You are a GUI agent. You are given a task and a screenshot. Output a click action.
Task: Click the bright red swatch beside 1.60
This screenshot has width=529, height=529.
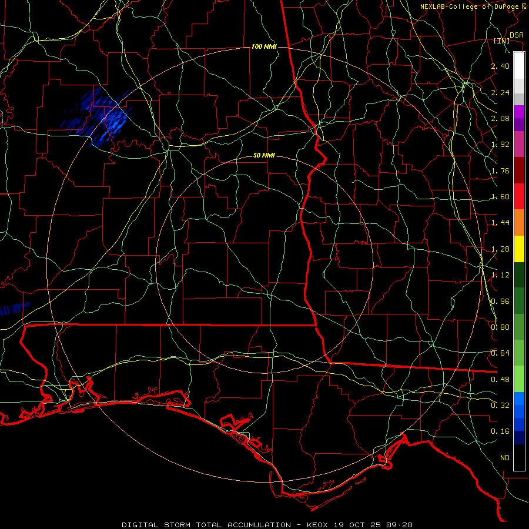[x=519, y=196]
